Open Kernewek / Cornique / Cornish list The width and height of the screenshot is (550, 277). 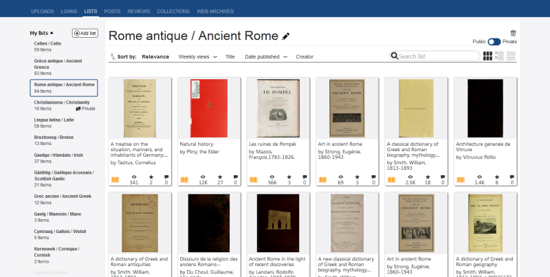coord(64,255)
